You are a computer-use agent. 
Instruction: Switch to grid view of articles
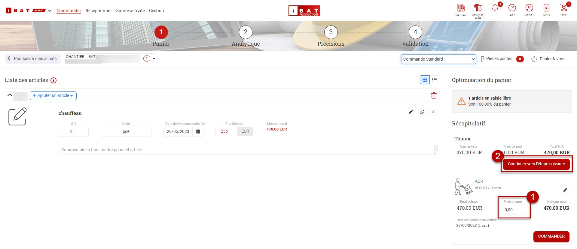[425, 80]
